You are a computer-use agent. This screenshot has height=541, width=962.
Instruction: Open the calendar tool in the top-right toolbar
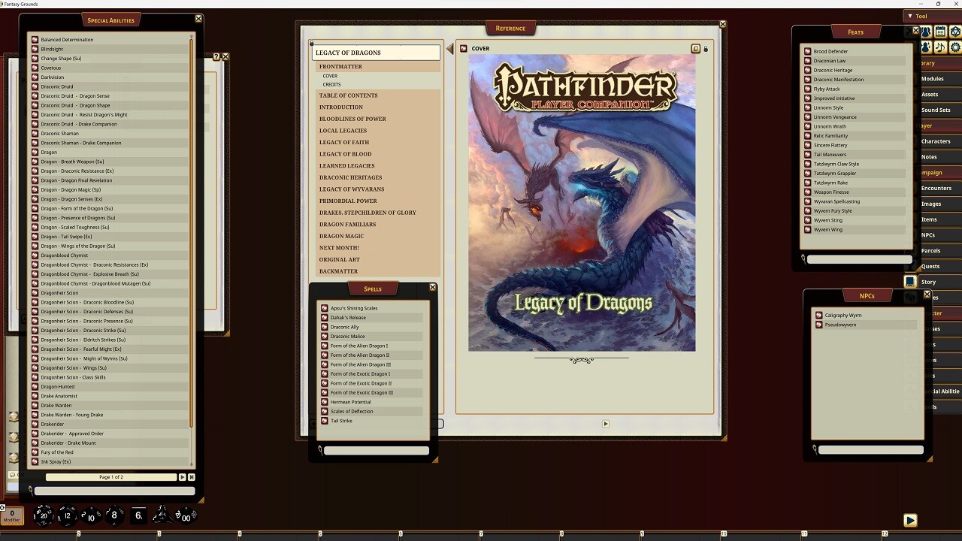pos(939,32)
